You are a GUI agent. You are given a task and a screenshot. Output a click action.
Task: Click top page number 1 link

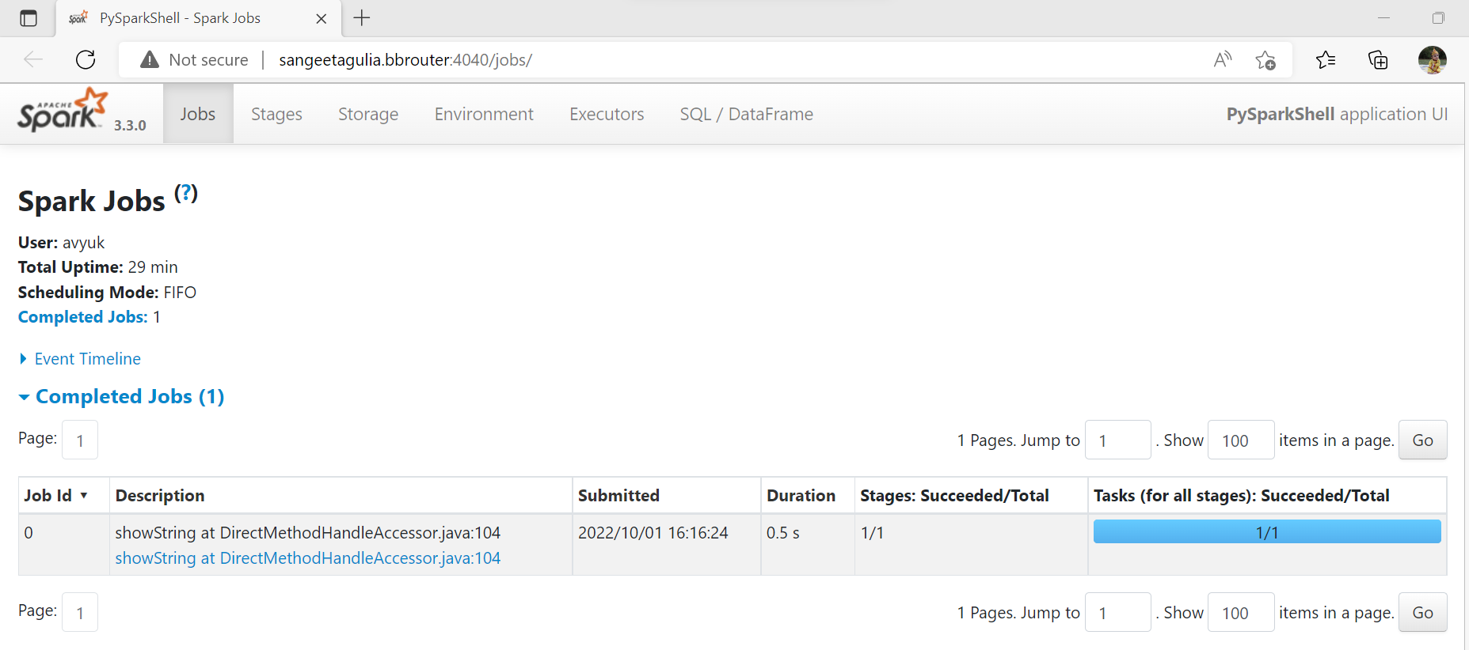[x=80, y=440]
